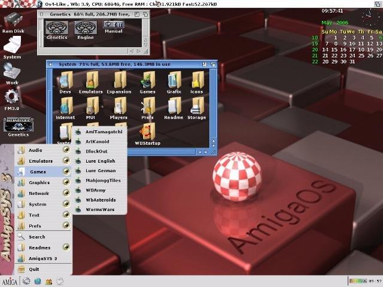383x287 pixels.
Task: Choose MahjonggTiles in the Games list
Action: [x=103, y=180]
